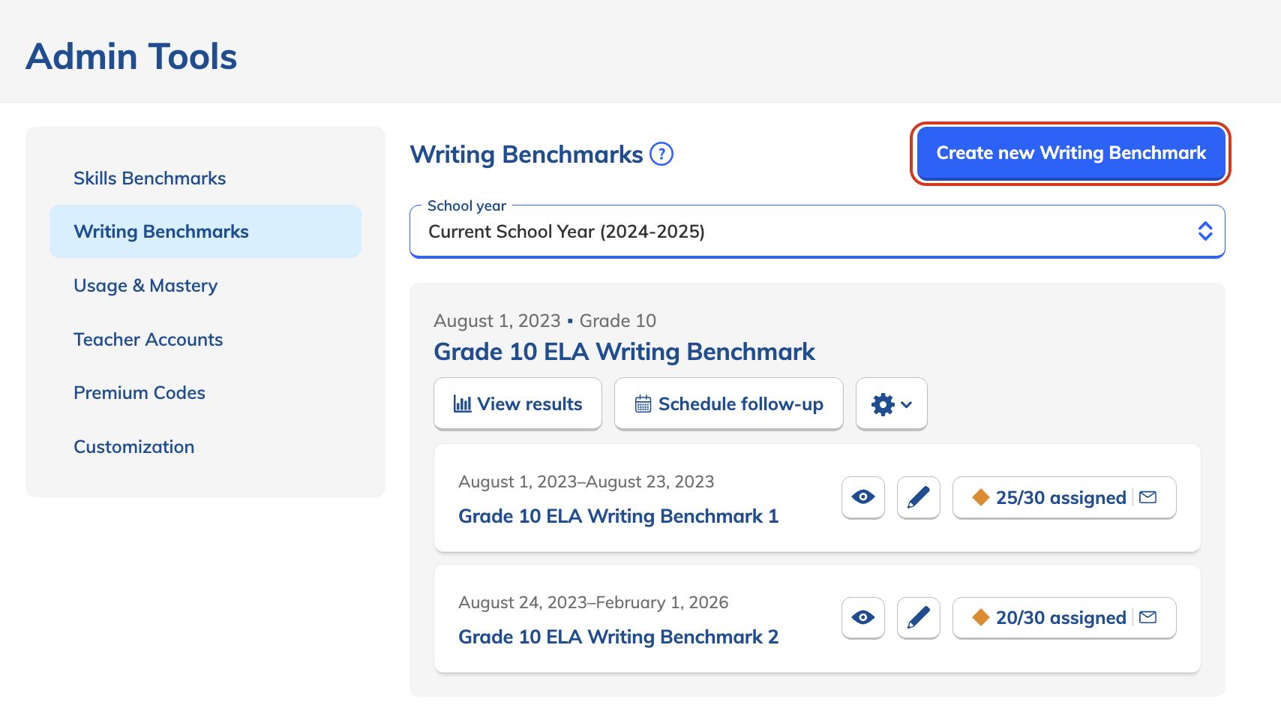Click the help question mark beside Writing Benchmarks

661,154
